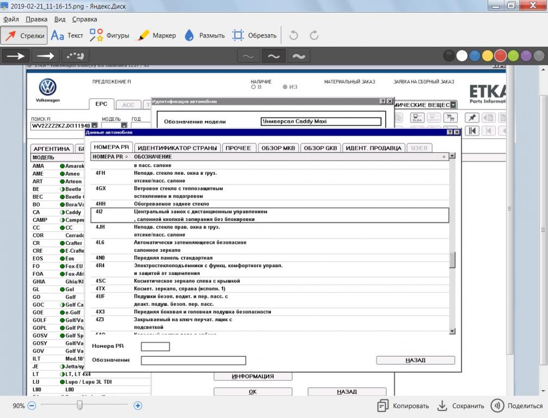Click the НОМЕРА PR column sort arrow

coord(126,157)
